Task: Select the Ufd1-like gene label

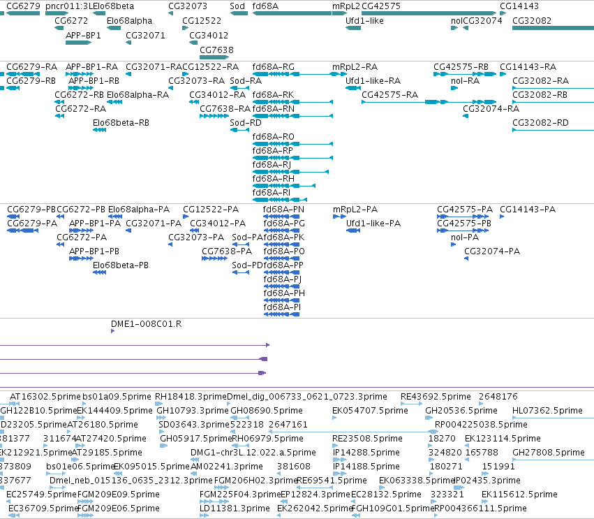Action: coord(364,21)
